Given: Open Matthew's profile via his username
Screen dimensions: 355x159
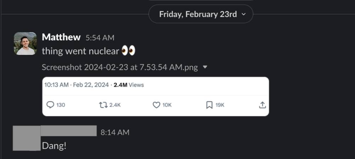Looking at the screenshot, I should 61,37.
